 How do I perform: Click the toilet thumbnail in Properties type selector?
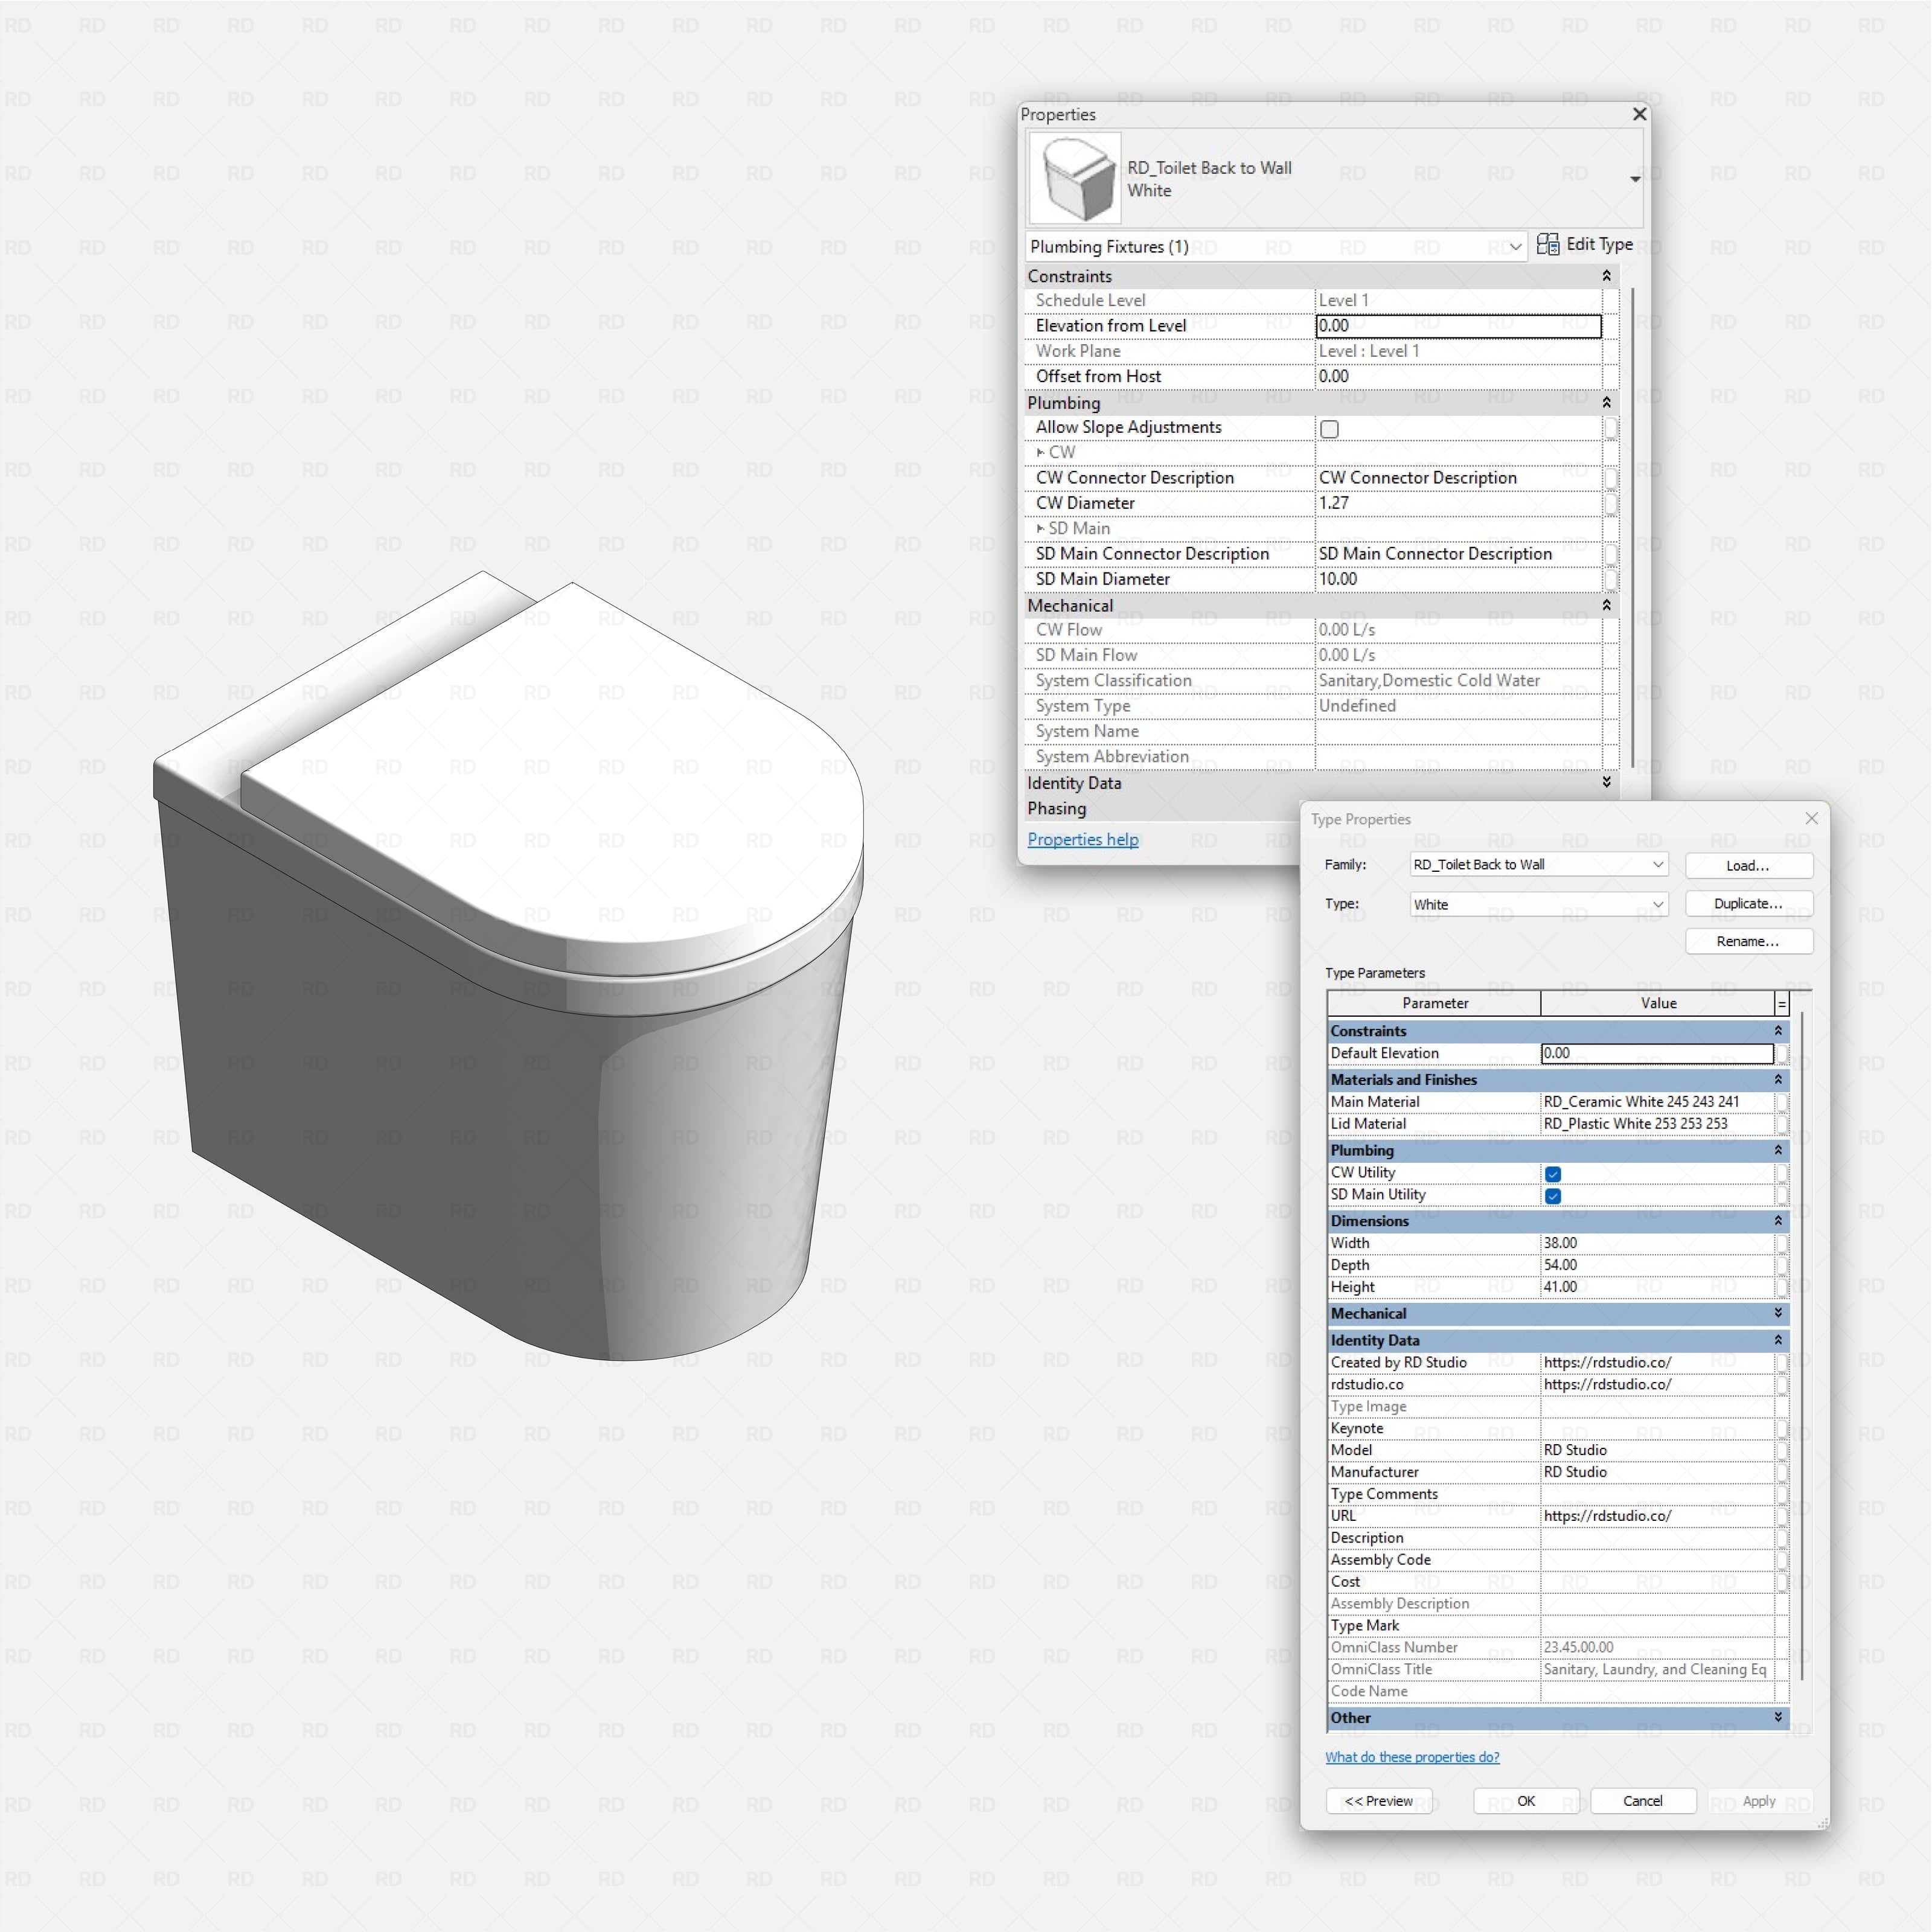[x=1075, y=179]
